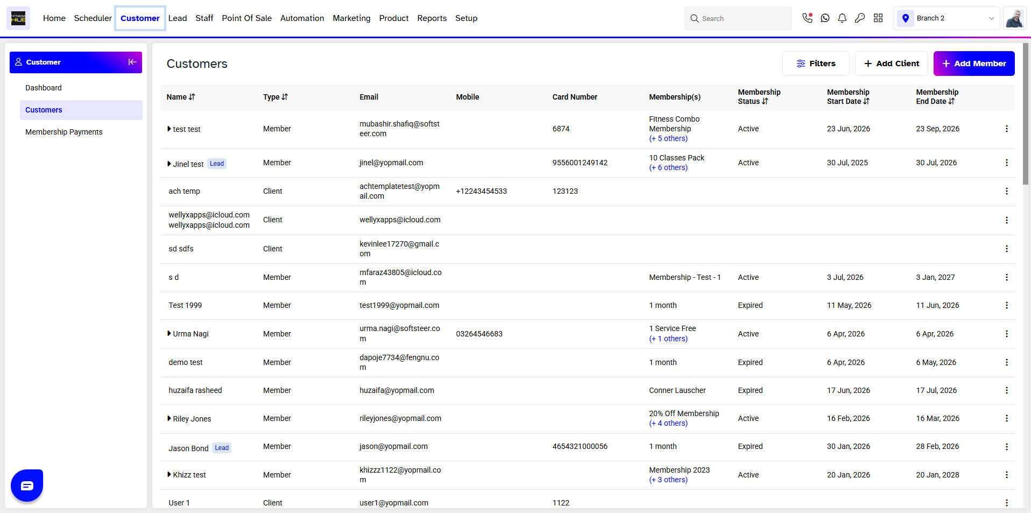Image resolution: width=1031 pixels, height=513 pixels.
Task: Open the Scheduler menu
Action: pos(93,18)
